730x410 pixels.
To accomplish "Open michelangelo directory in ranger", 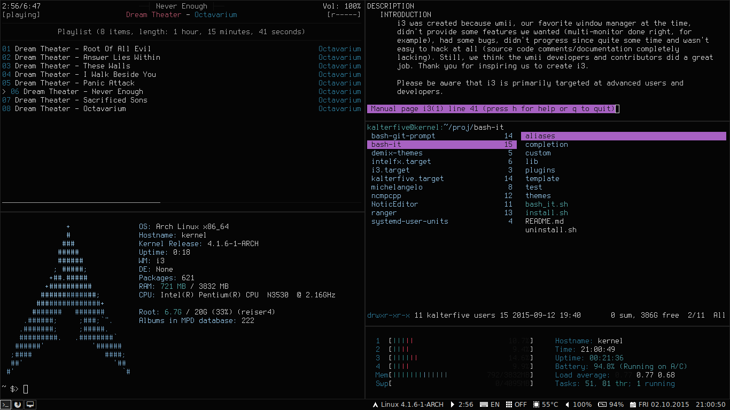I will coord(442,187).
